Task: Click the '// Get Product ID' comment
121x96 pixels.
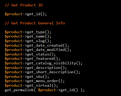Action: coord(24,5)
